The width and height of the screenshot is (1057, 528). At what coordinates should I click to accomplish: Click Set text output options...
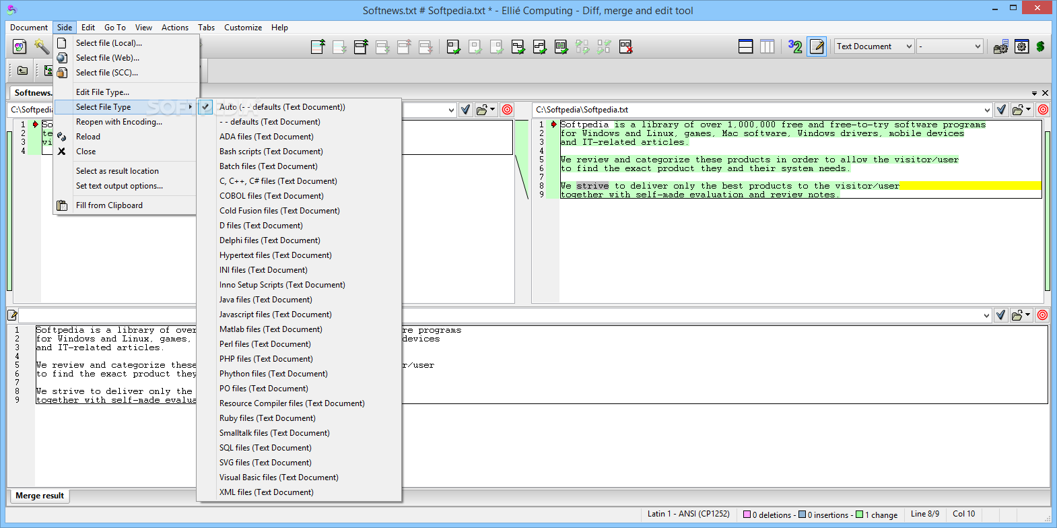(x=127, y=186)
